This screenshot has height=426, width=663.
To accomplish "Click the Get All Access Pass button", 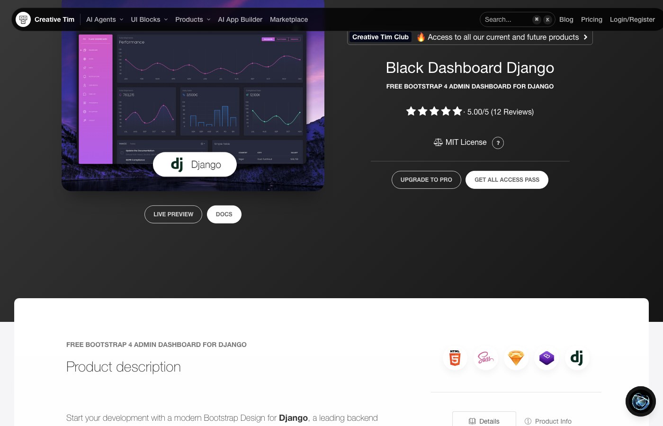I will click(x=507, y=180).
